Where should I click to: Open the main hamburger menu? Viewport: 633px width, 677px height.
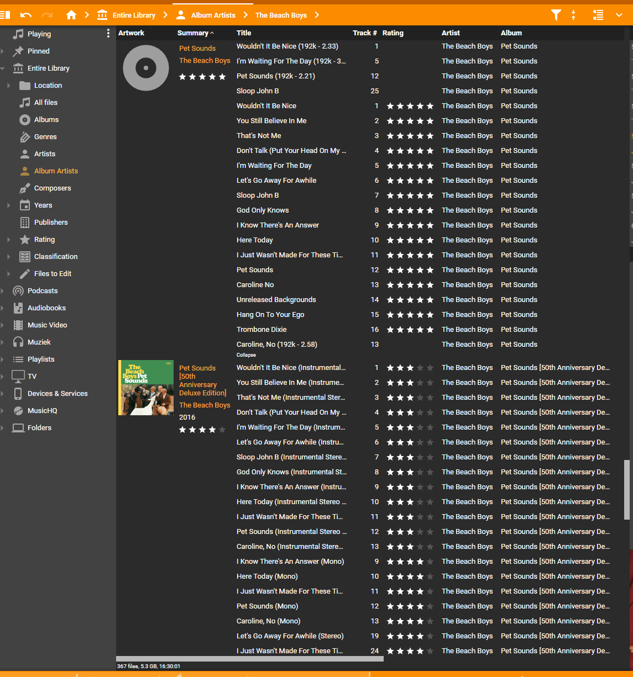click(5, 15)
